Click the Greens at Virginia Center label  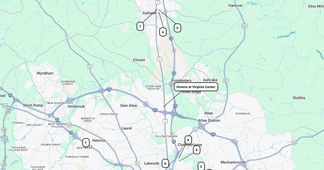(196, 87)
